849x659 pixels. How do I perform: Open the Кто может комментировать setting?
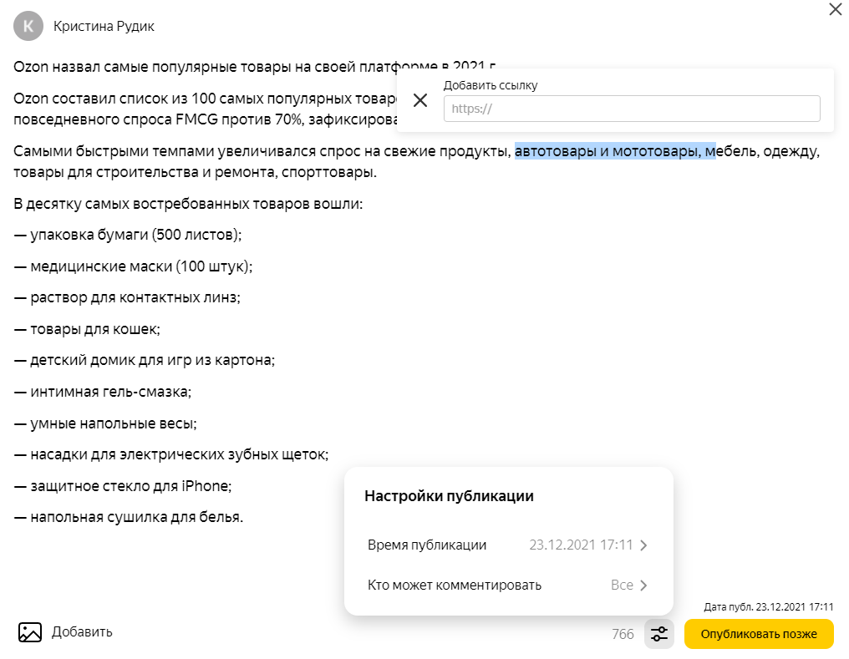coord(455,585)
